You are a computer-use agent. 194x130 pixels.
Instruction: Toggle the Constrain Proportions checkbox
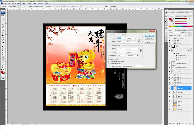click(x=109, y=61)
